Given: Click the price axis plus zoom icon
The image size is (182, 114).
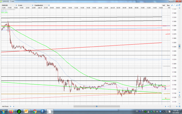Looking at the screenshot, I should [x=179, y=95].
